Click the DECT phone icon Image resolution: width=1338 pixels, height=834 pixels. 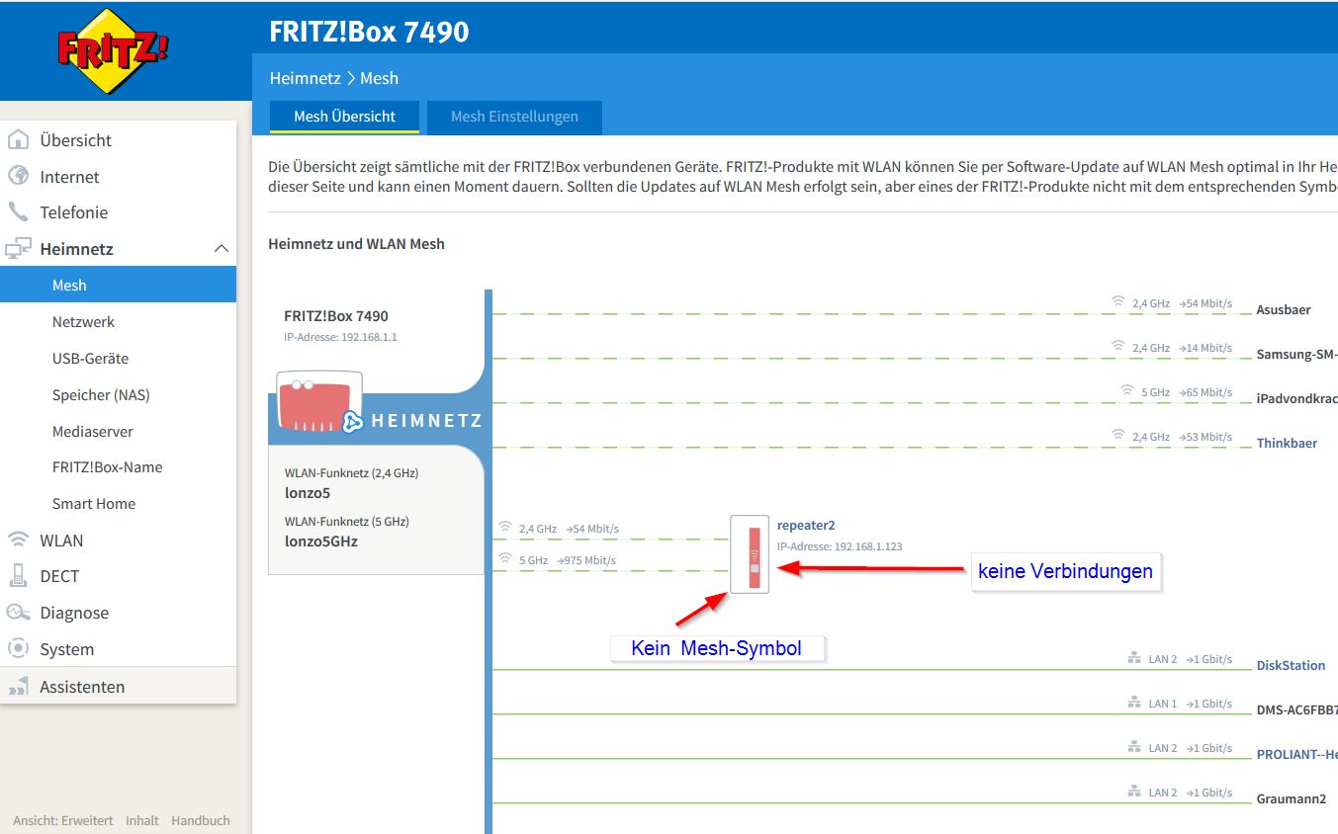[18, 576]
